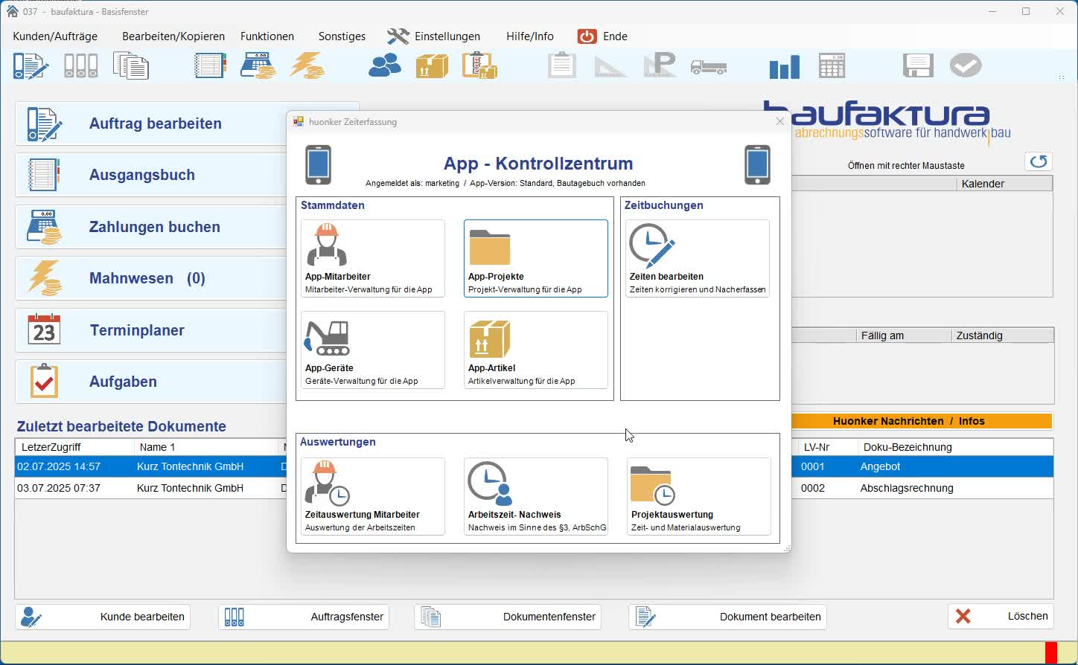
Task: Click the Dokumentenfenster button
Action: click(508, 617)
